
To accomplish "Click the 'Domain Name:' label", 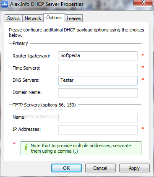I will 27,92.
